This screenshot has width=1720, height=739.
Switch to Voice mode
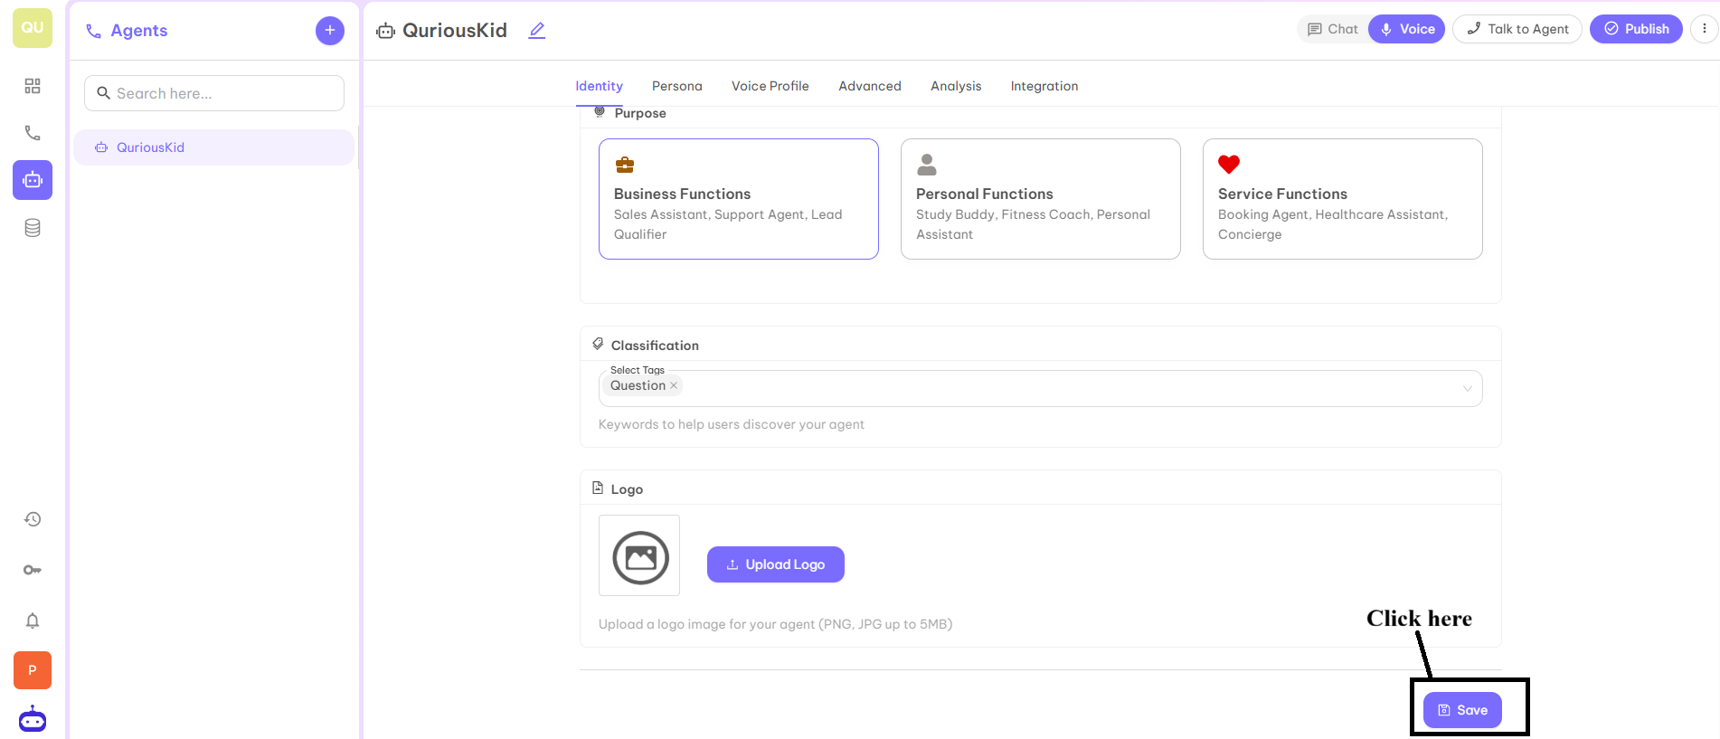point(1407,29)
